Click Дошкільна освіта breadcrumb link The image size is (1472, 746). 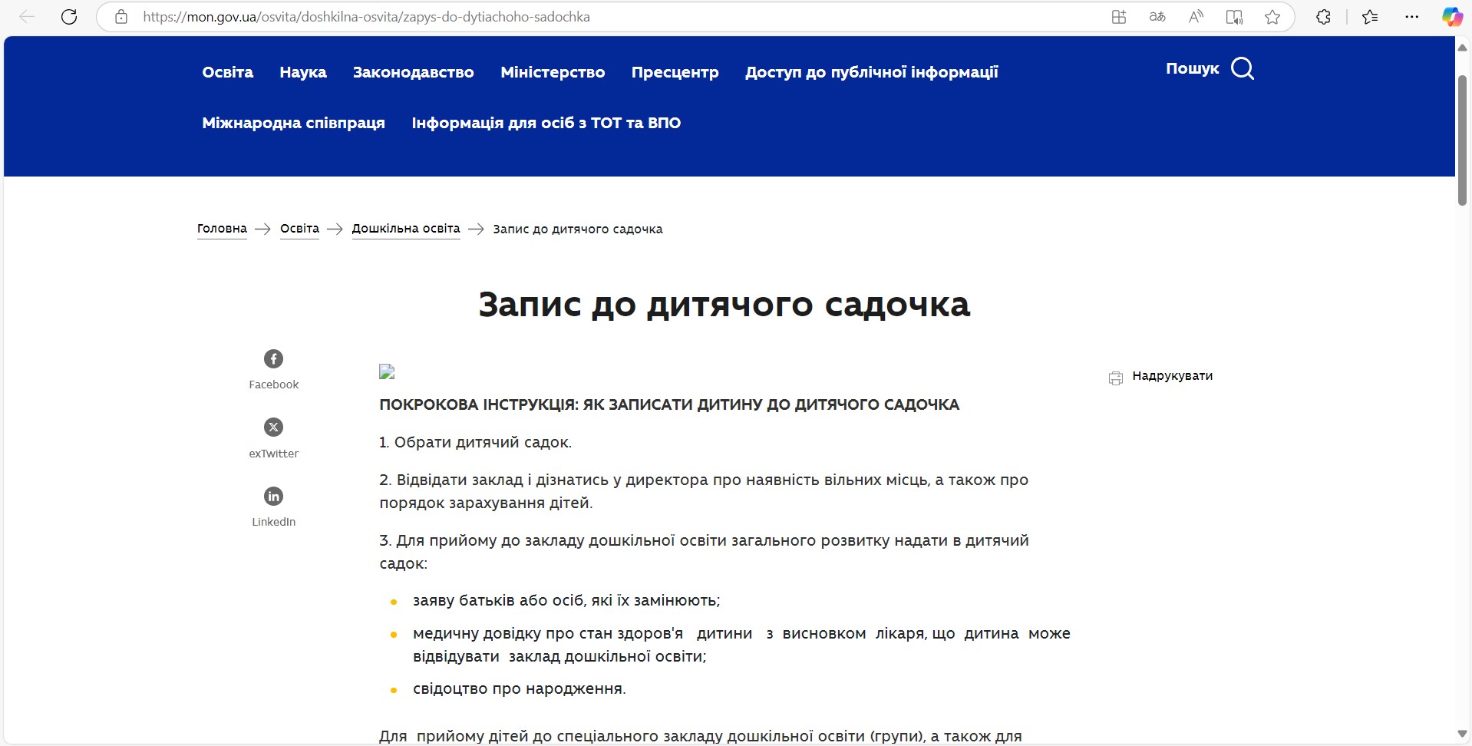click(405, 229)
